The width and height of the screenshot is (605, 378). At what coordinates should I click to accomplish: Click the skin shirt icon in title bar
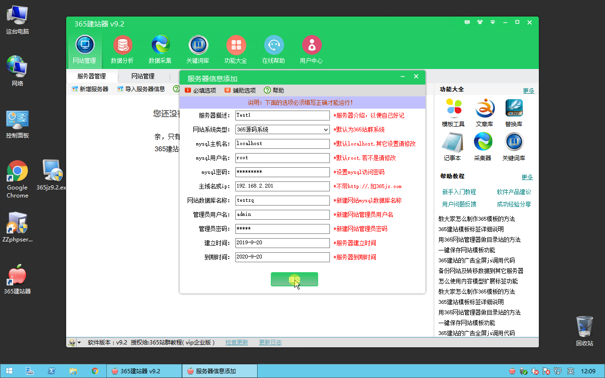coord(480,22)
